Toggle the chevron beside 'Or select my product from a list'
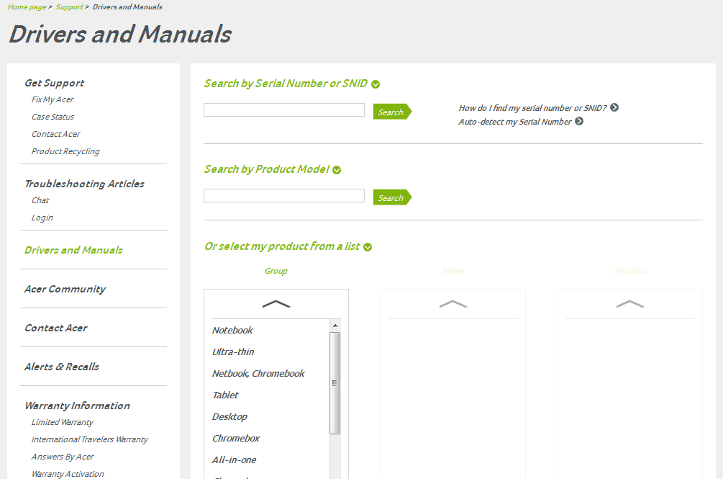The width and height of the screenshot is (723, 479). 368,247
